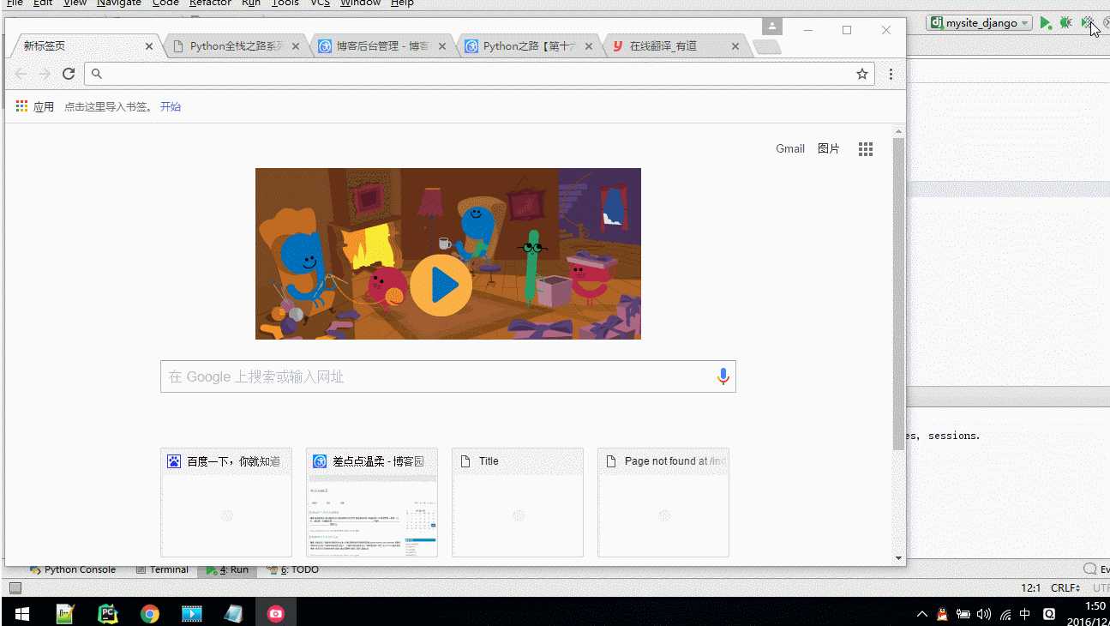Play the Google holiday doodle
Screen dimensions: 1110x626
coord(441,286)
